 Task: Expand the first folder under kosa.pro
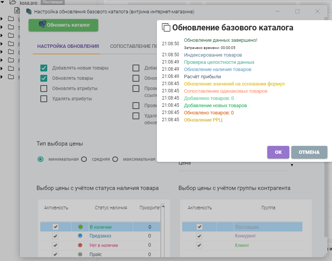[2, 19]
